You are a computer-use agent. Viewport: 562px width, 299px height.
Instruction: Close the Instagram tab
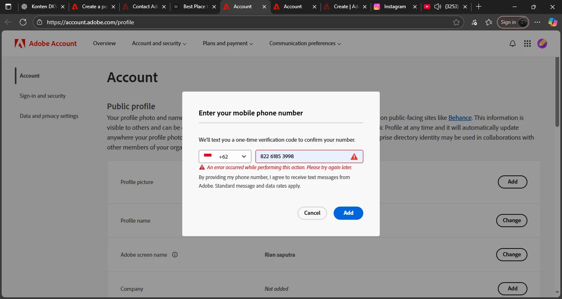415,7
